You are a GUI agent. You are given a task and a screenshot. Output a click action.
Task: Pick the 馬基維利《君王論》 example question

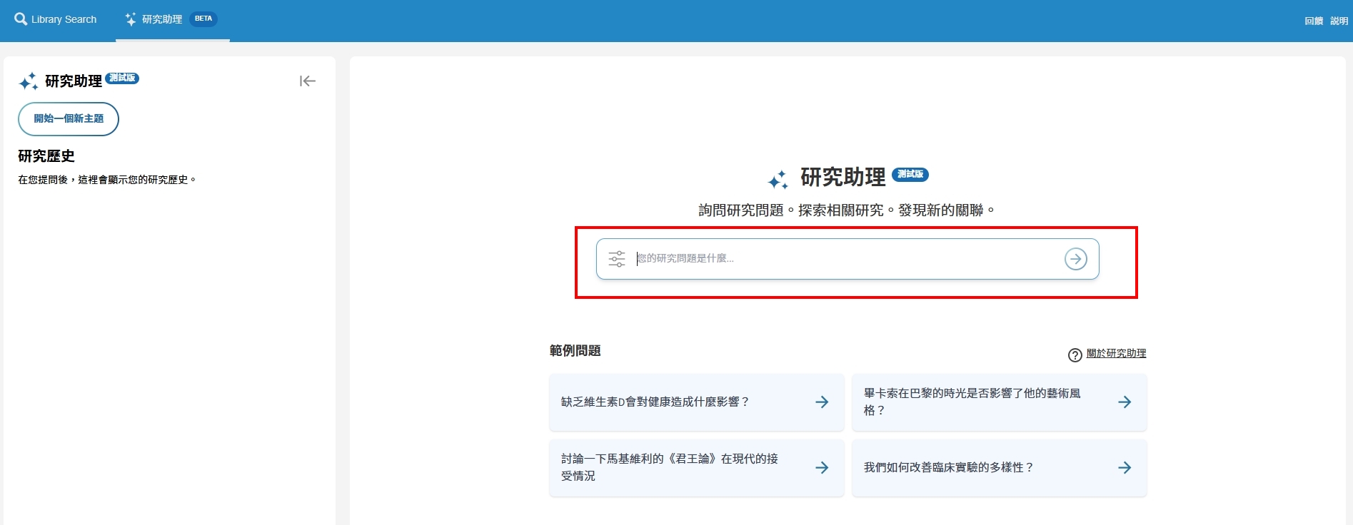coord(669,468)
